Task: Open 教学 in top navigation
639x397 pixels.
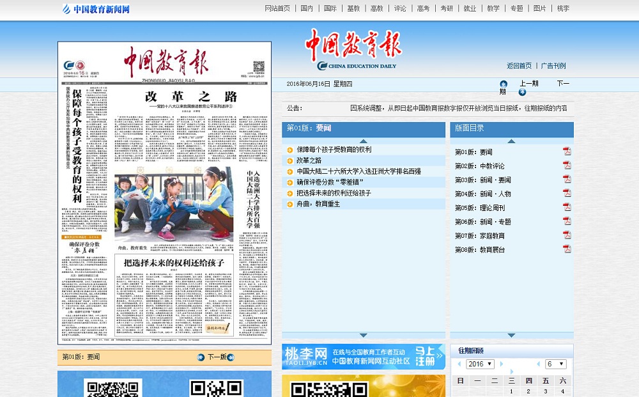Action: pos(493,8)
